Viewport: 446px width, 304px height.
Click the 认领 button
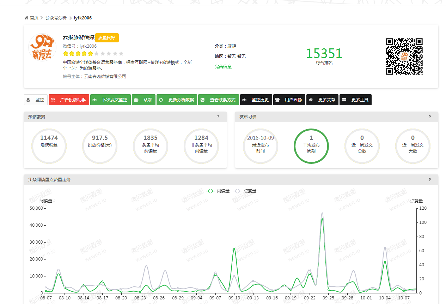tap(143, 100)
